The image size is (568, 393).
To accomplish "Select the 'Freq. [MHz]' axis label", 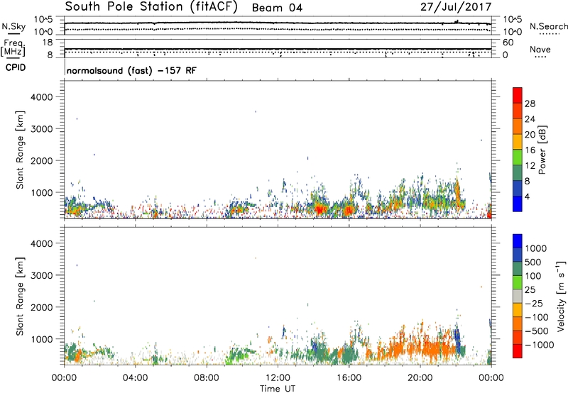I will pyautogui.click(x=13, y=48).
